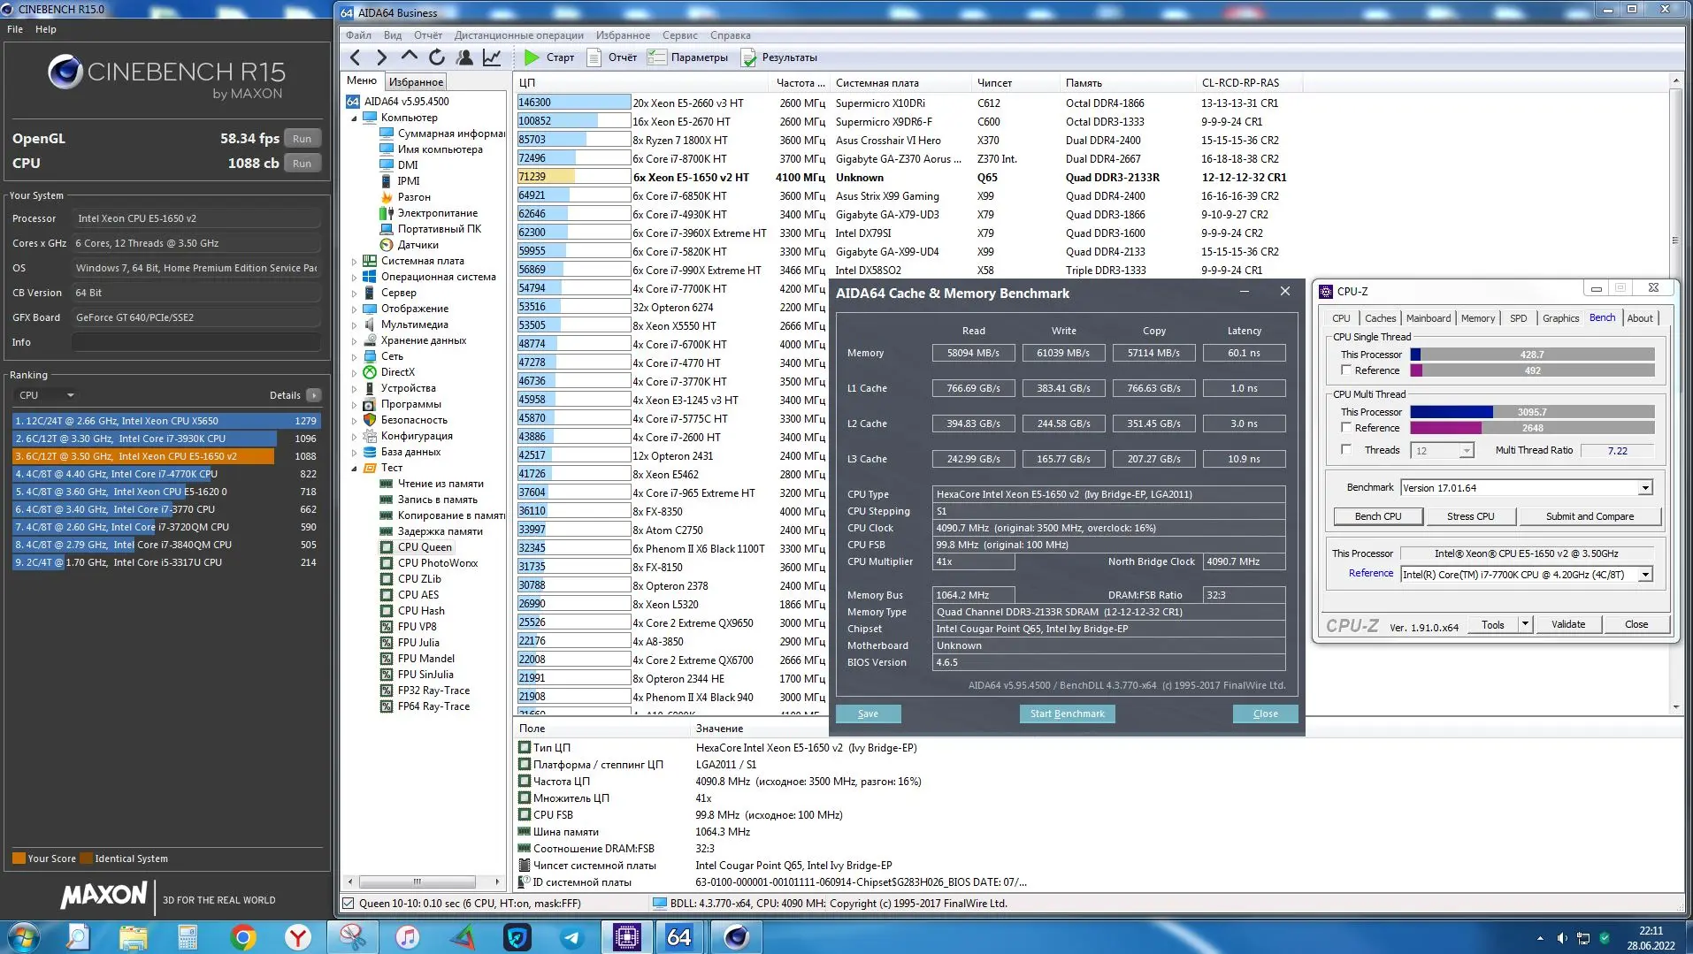Click the Start Benchmark button
The width and height of the screenshot is (1693, 954).
pyautogui.click(x=1067, y=714)
